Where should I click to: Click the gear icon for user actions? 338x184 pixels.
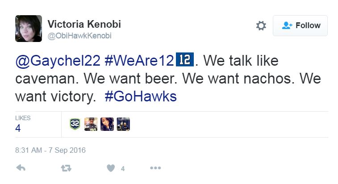click(261, 26)
